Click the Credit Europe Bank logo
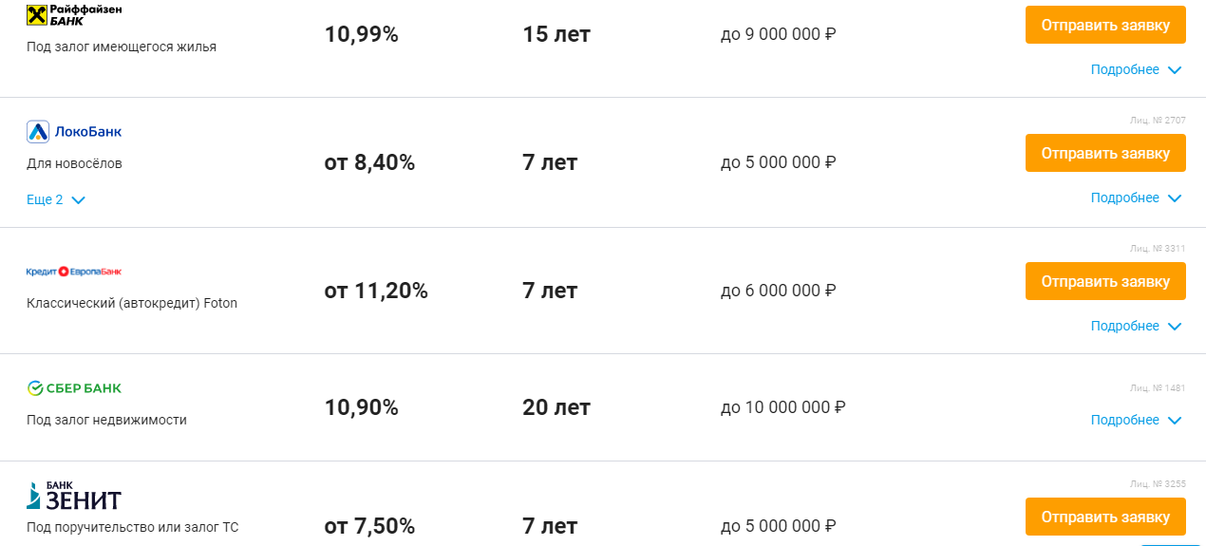 [x=74, y=272]
